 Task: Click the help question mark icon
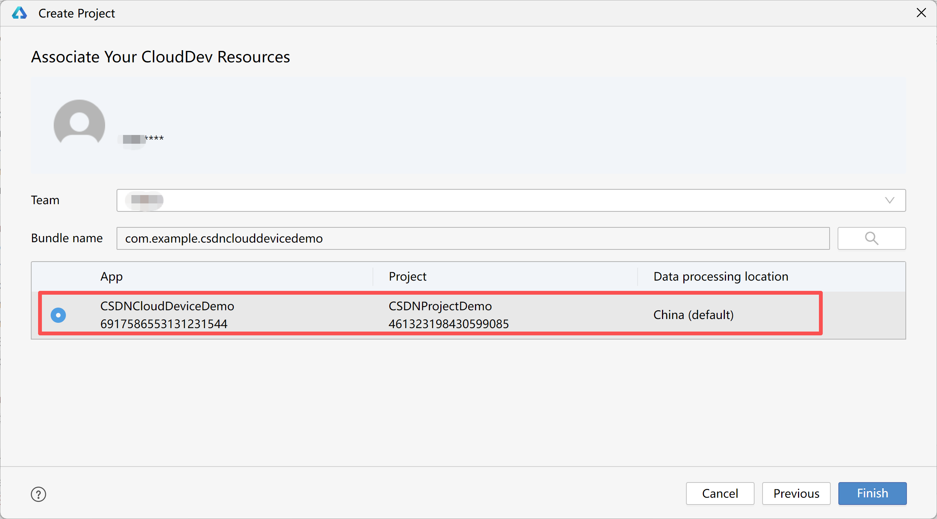38,494
